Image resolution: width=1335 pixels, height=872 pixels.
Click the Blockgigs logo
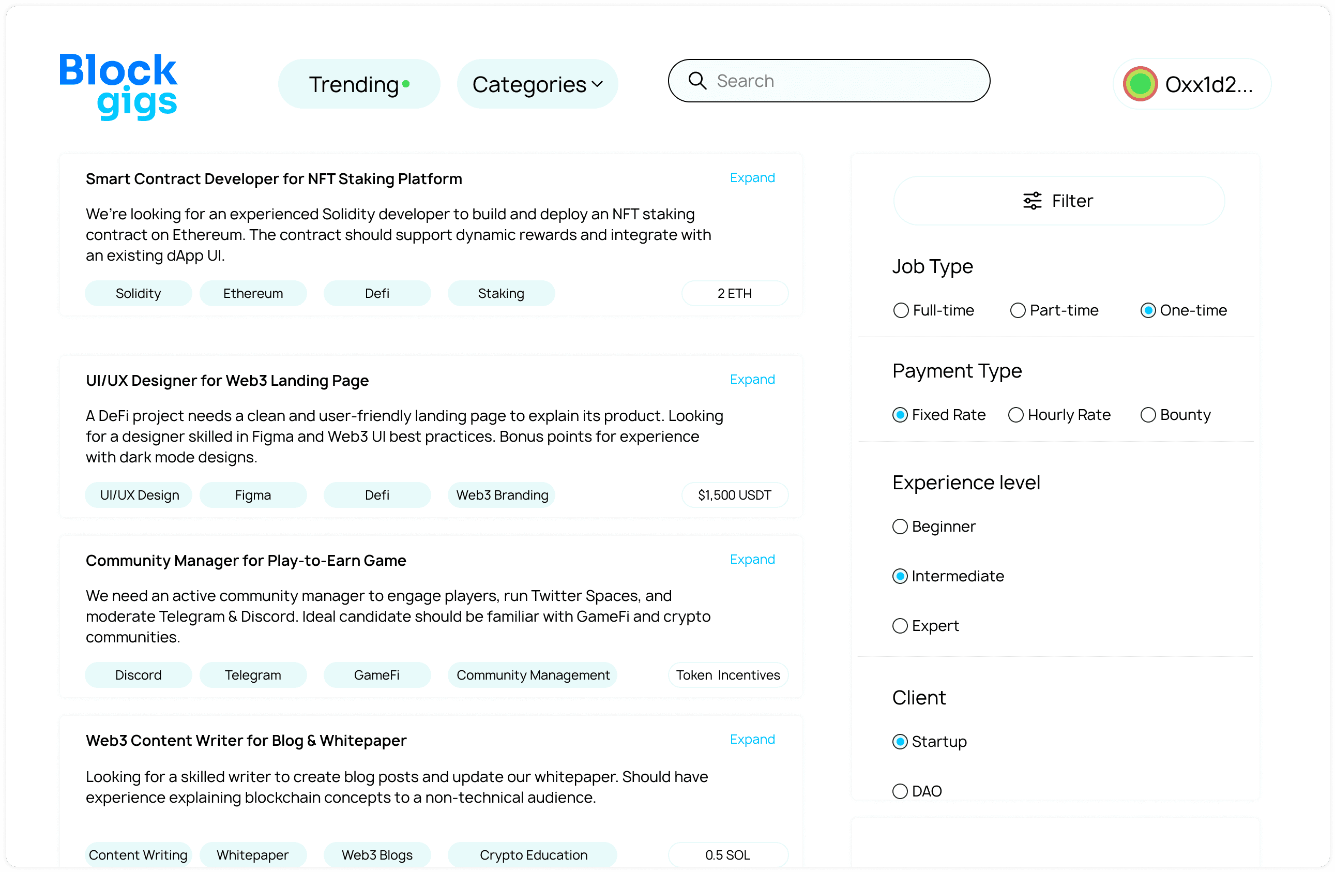(118, 86)
